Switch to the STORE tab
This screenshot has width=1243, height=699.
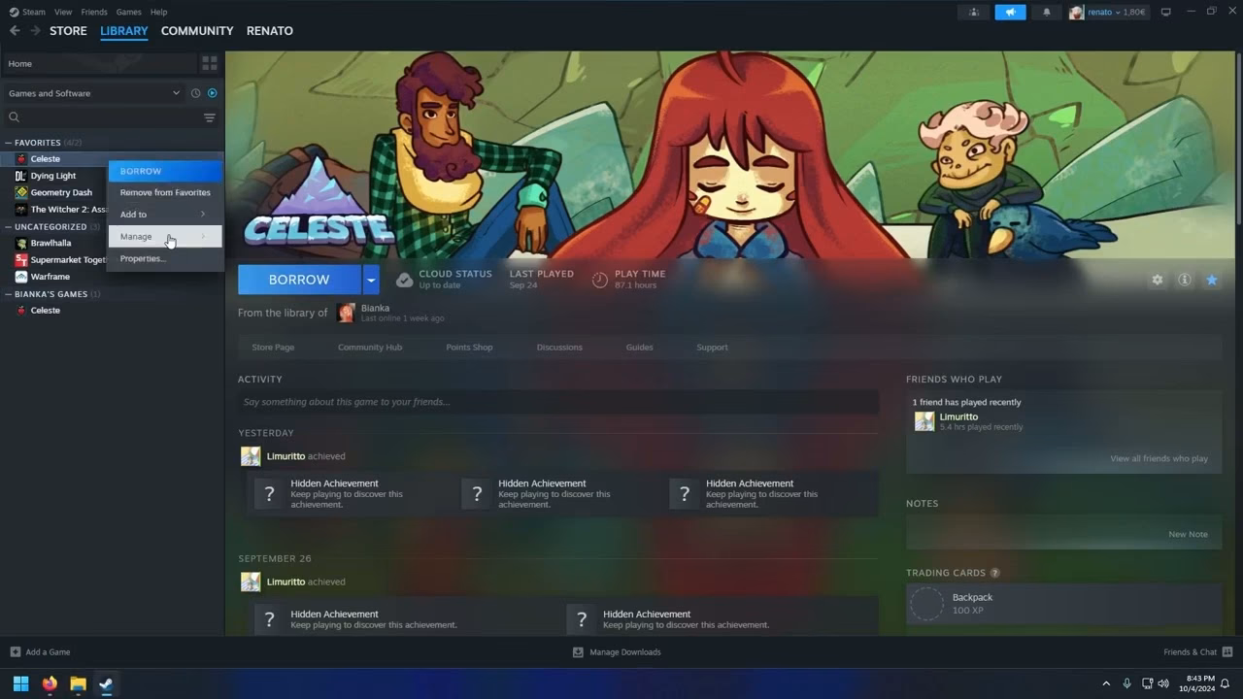point(68,31)
